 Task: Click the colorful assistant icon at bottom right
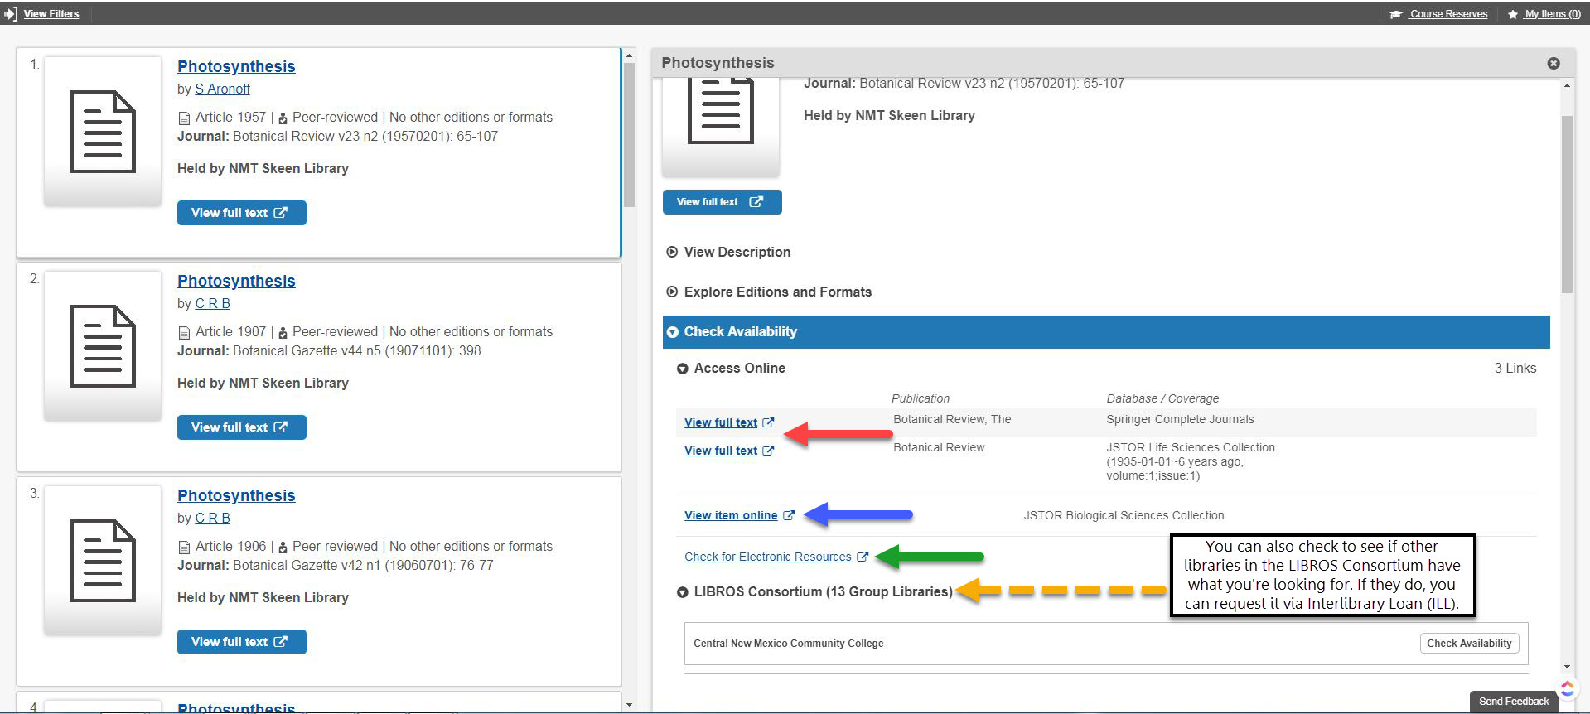pos(1567,688)
